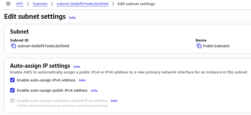Click the chevron before Edit subnet settings breadcrumb
Viewport: 251px width, 115px height.
(113, 4)
